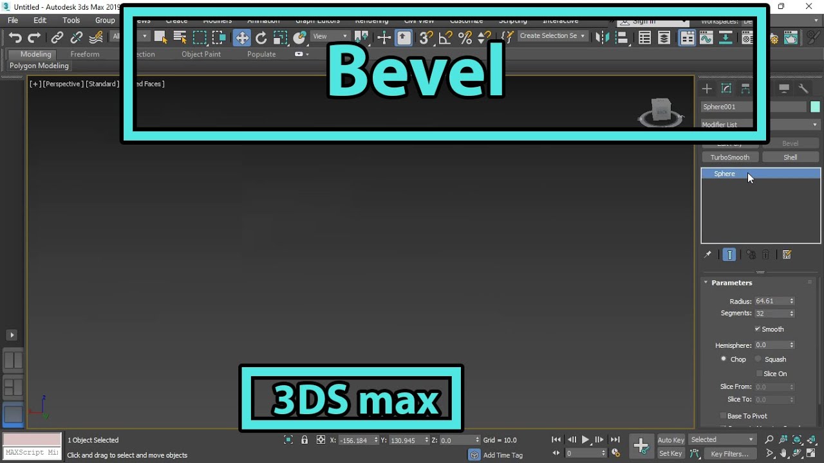The image size is (824, 463).
Task: Click the Isolate Selection toggle icon
Action: (x=288, y=440)
